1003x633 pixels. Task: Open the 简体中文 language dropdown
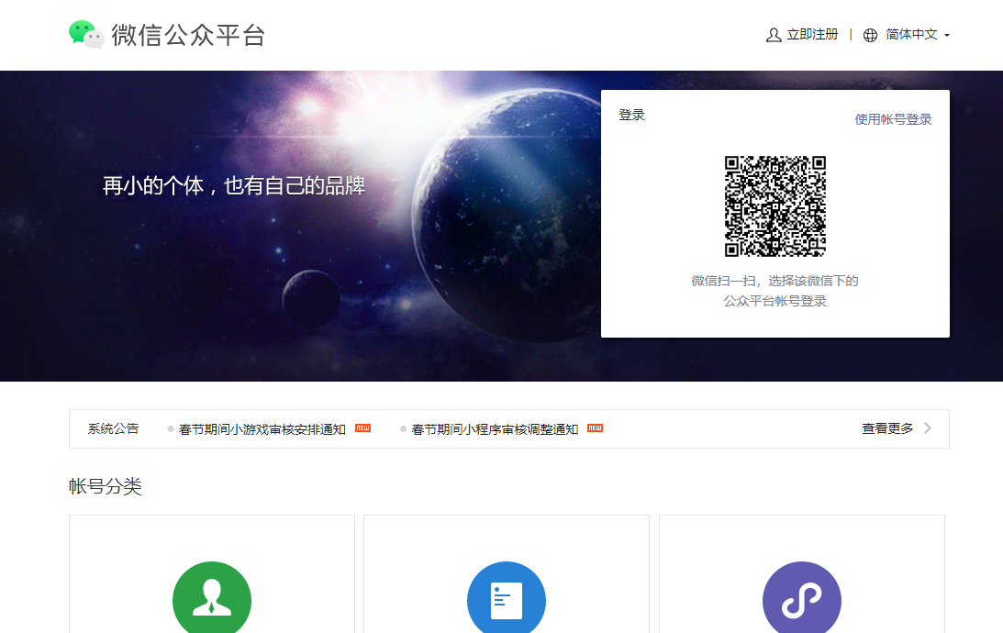[911, 35]
